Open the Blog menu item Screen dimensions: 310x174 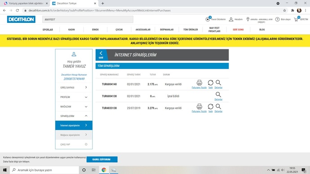262,30
